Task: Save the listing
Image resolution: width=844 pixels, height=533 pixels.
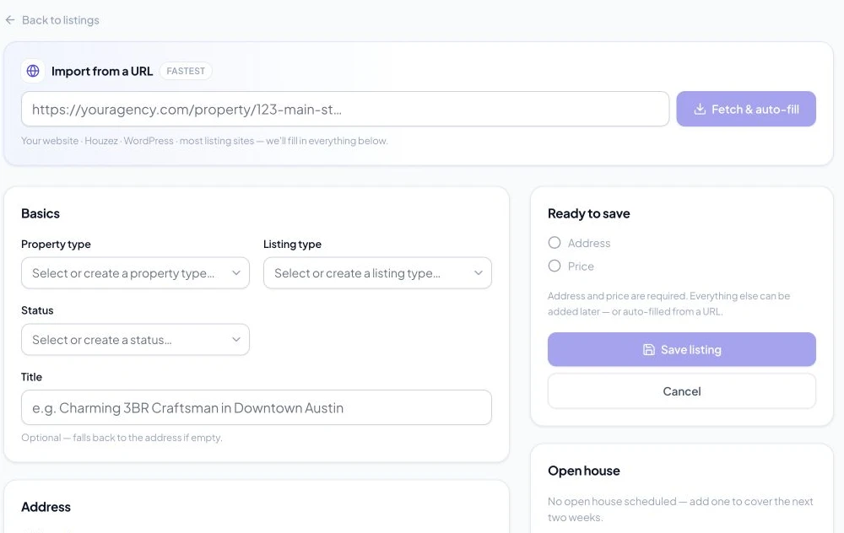Action: coord(681,350)
